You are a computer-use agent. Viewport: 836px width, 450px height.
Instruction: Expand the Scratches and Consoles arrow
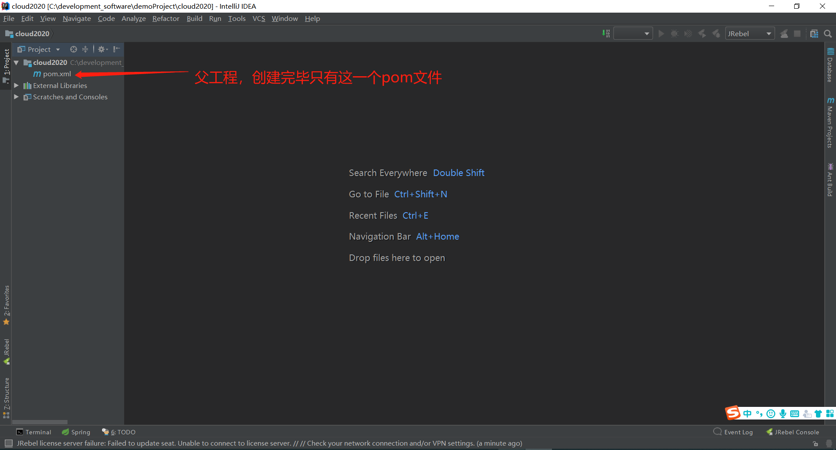pos(17,97)
